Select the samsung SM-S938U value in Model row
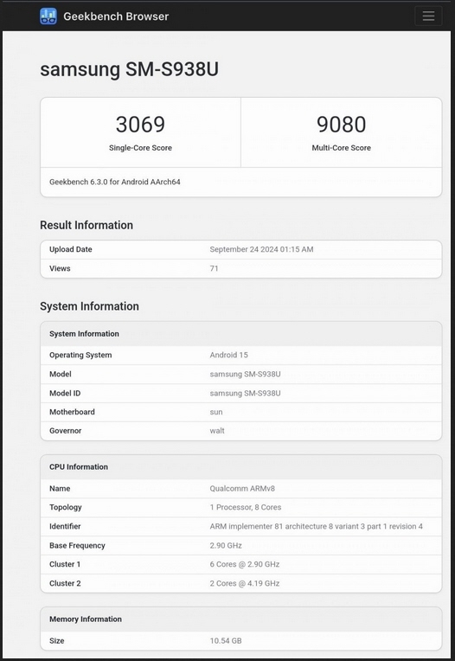Image resolution: width=455 pixels, height=661 pixels. point(245,375)
